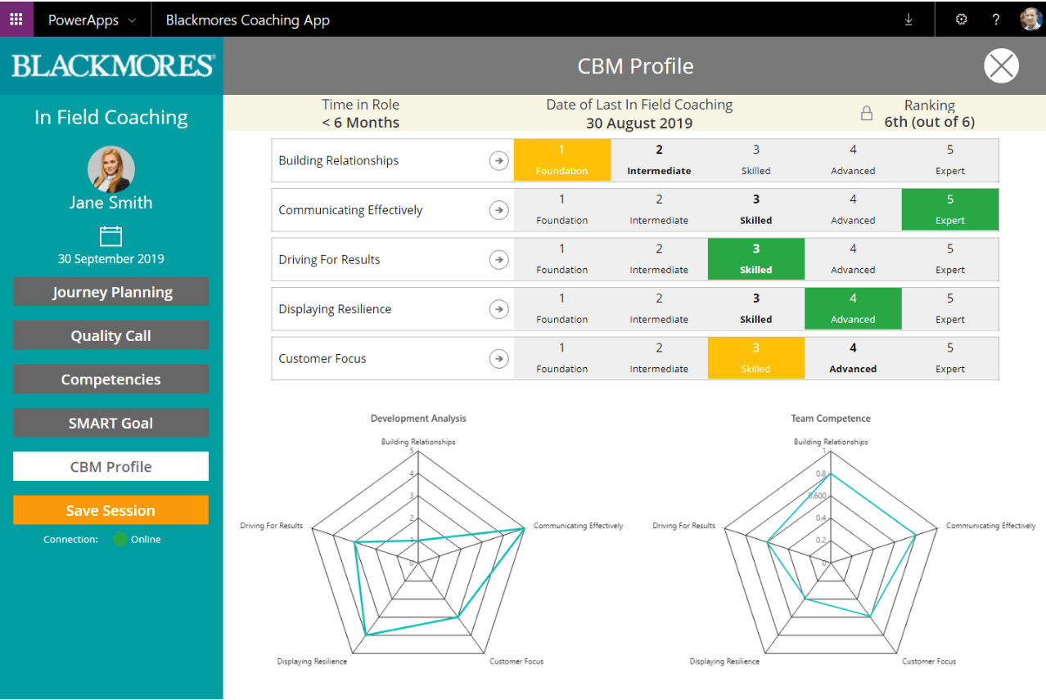Switch to the Competencies section
The image size is (1046, 700).
(x=110, y=379)
